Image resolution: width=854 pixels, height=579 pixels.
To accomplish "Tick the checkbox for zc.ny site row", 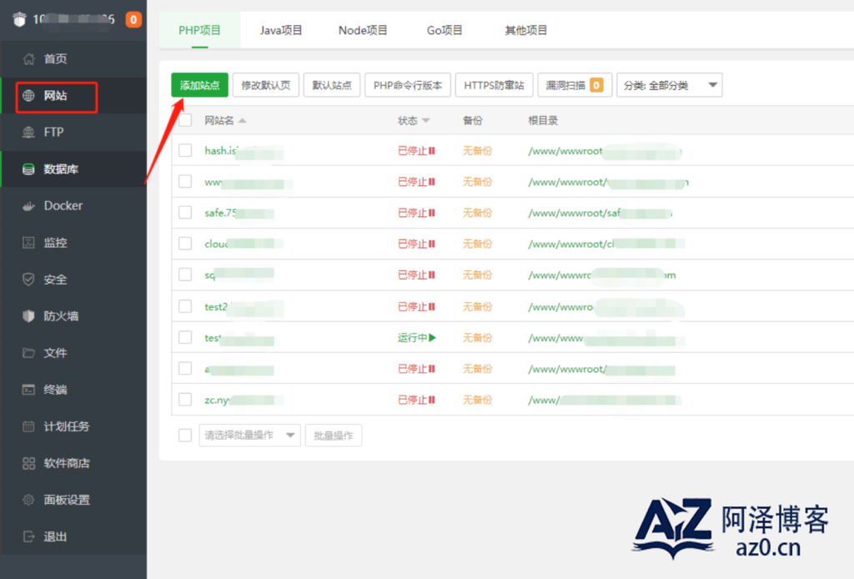I will click(x=185, y=400).
